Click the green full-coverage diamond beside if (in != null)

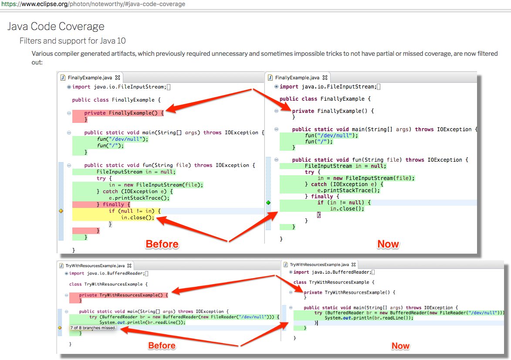[x=268, y=203]
